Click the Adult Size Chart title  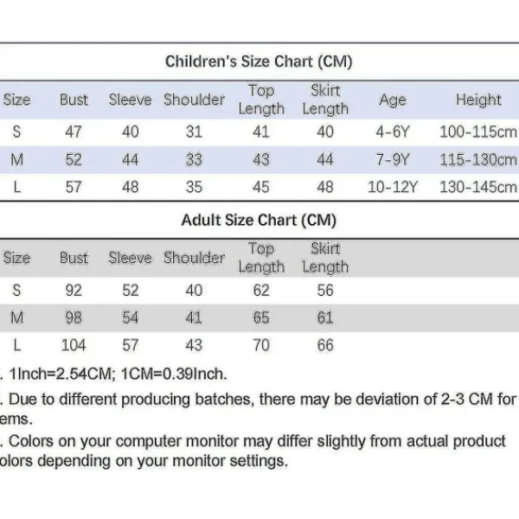[x=259, y=220]
